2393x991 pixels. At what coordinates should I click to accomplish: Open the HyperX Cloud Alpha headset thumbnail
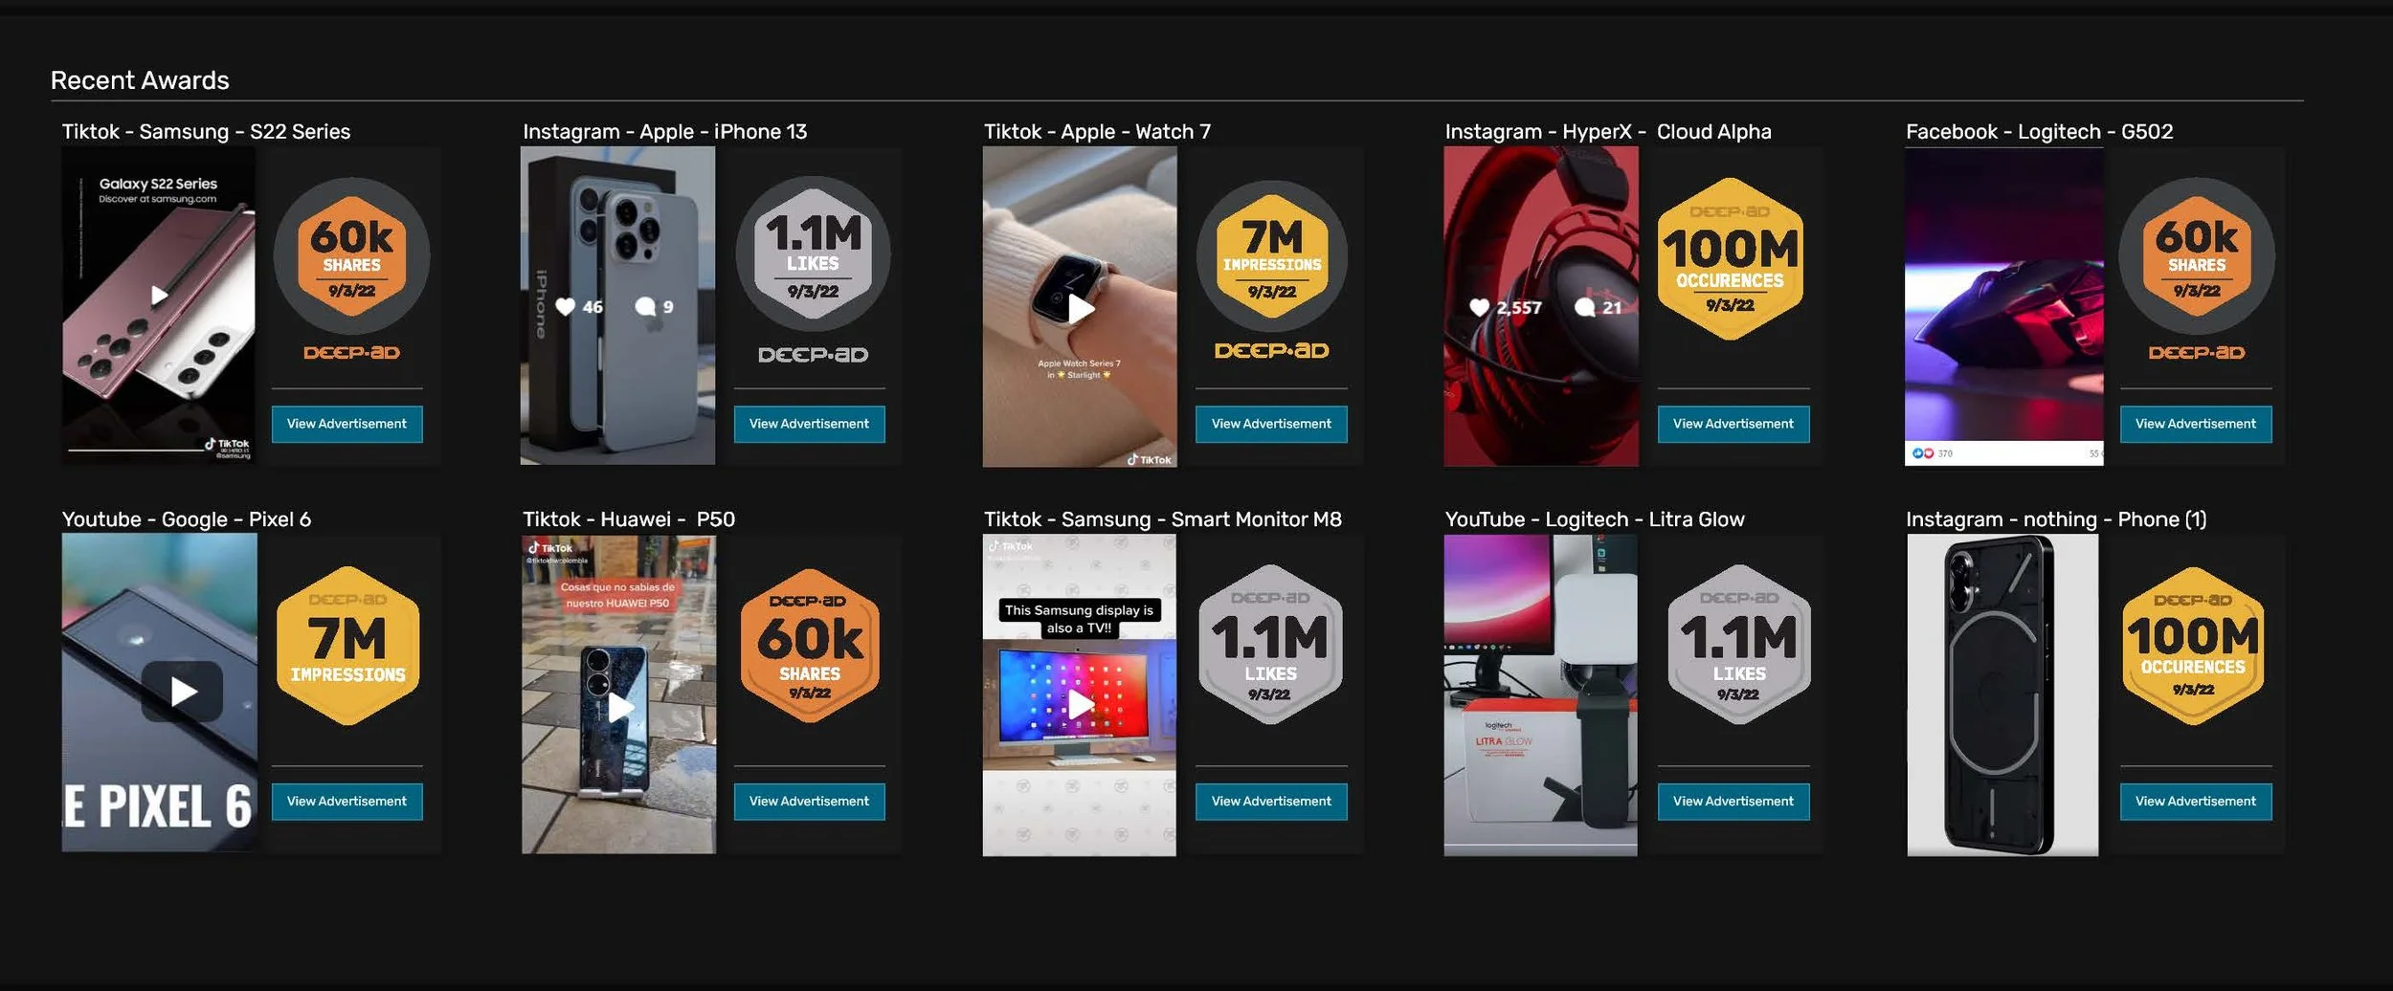(x=1541, y=306)
